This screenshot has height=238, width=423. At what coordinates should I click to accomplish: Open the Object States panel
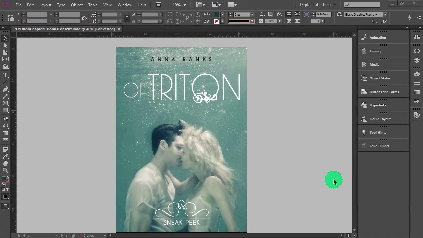[384, 78]
